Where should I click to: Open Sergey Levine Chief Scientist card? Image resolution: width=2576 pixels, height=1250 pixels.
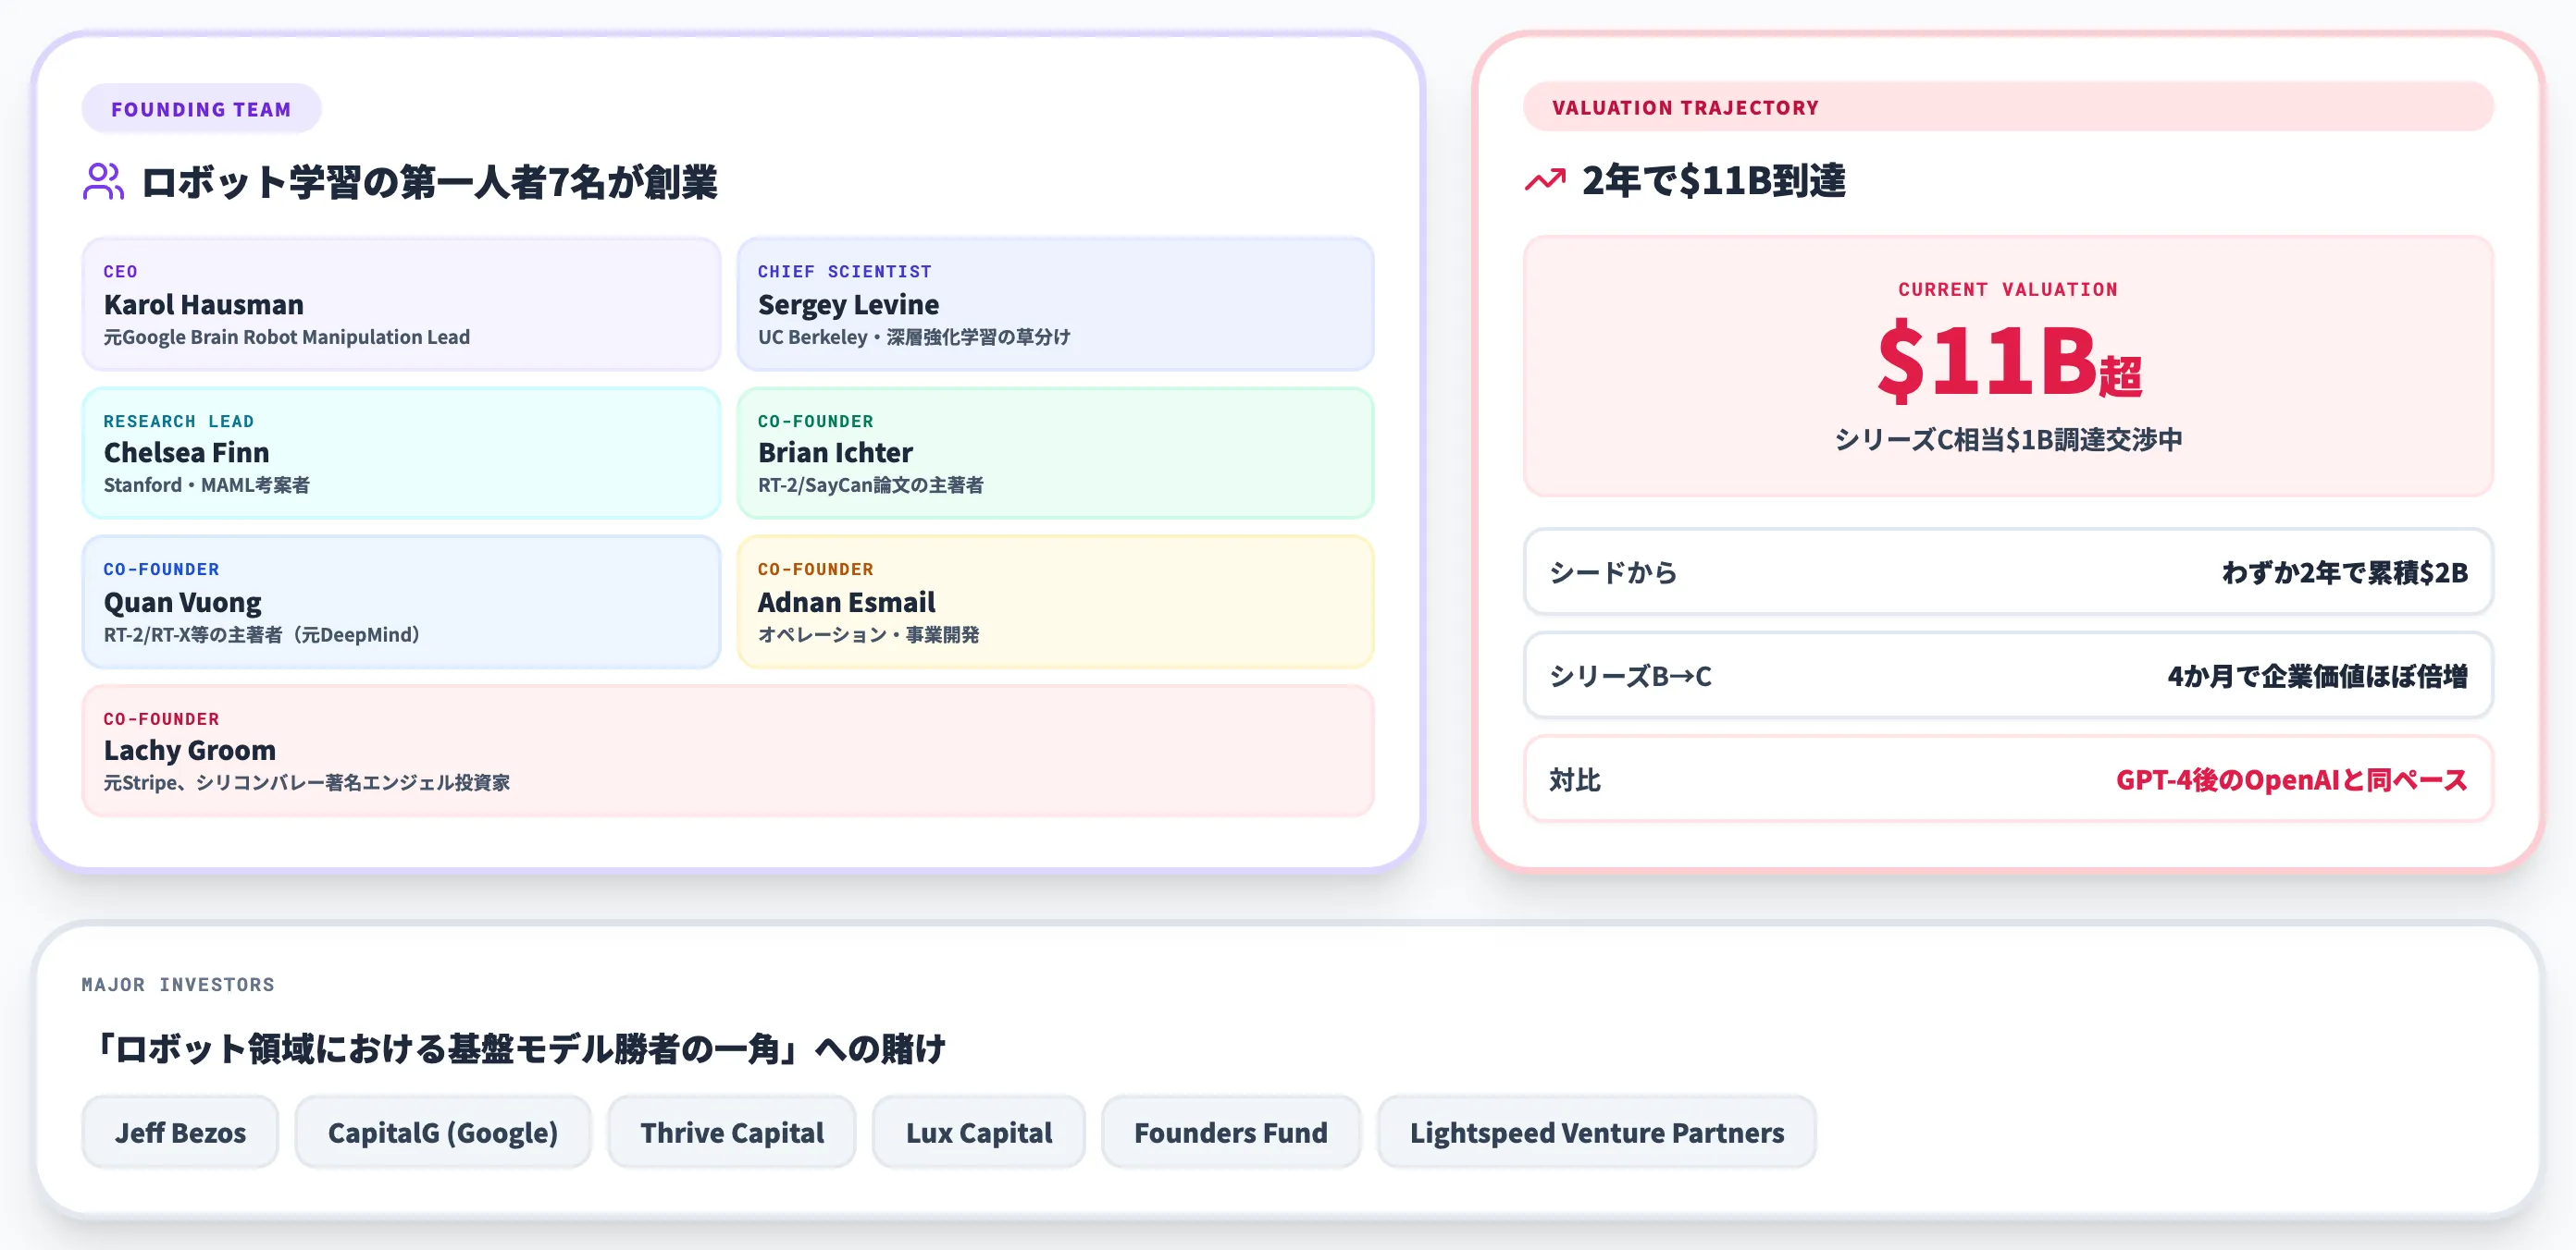point(1055,304)
